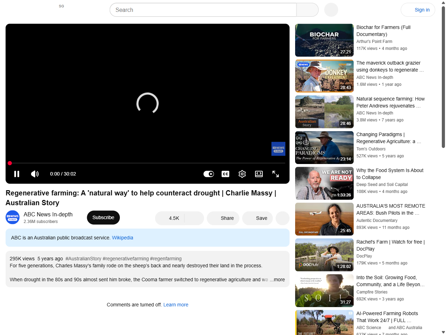Open the #regenfarming hashtag
Image resolution: width=446 pixels, height=335 pixels.
(166, 259)
